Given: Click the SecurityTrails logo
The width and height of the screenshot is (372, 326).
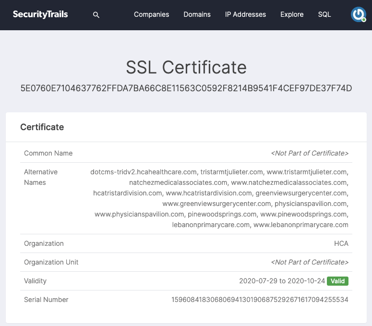Looking at the screenshot, I should point(40,14).
